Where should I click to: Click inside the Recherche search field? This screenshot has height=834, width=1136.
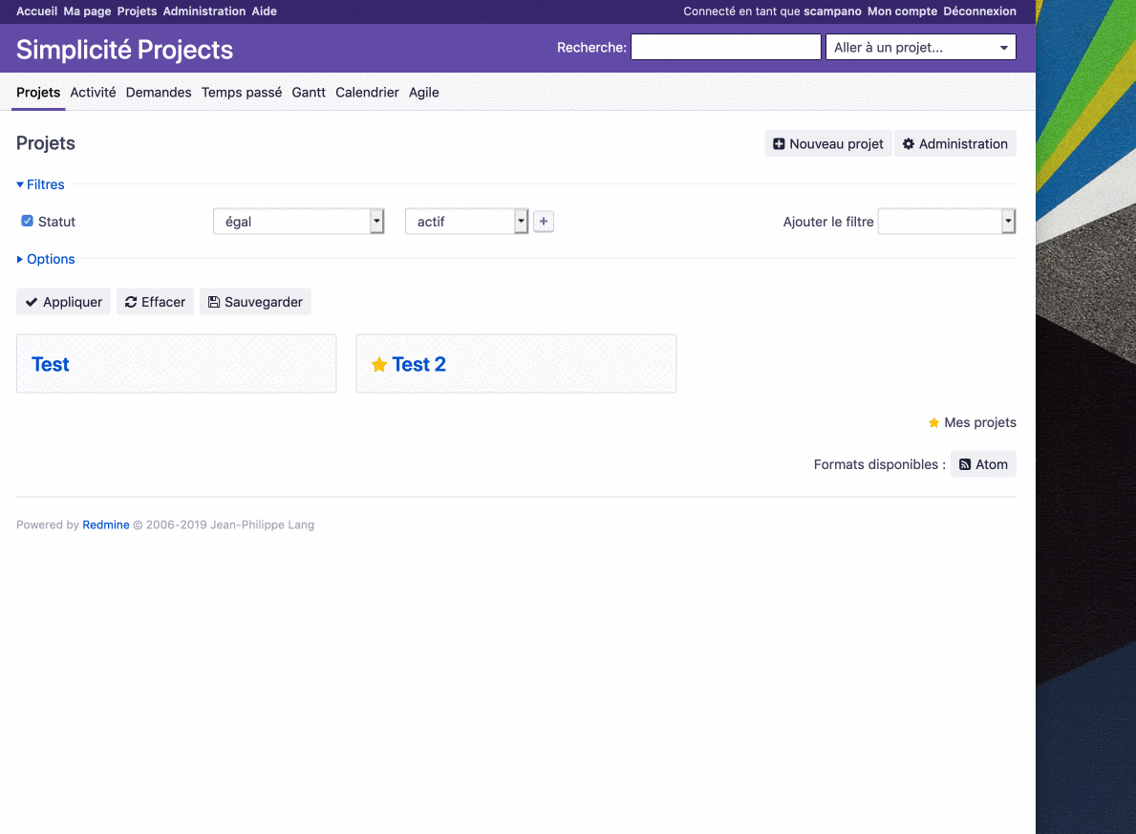point(725,46)
